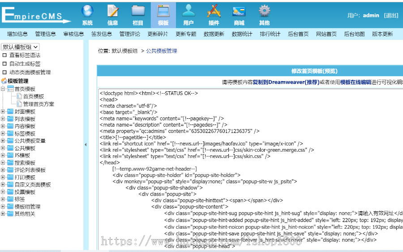Click the 首页模板 page icon in tree
Image resolution: width=403 pixels, height=252 pixels.
(19, 96)
